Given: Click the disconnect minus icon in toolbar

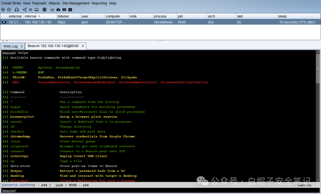Looking at the screenshot, I should (x=9, y=9).
